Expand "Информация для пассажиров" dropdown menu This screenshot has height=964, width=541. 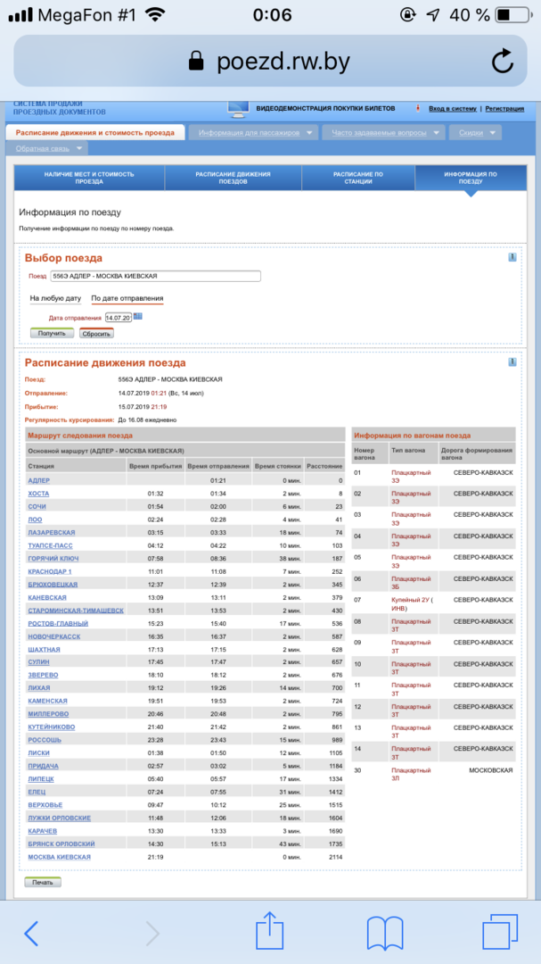click(252, 133)
